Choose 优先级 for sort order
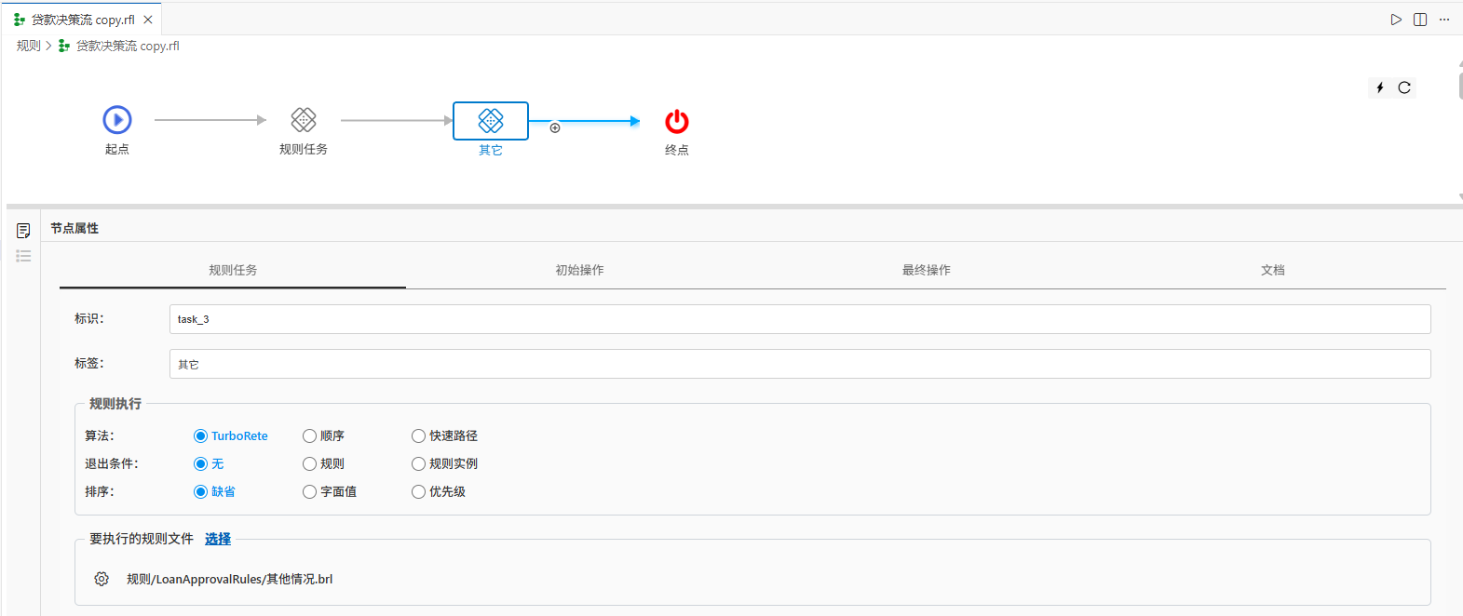This screenshot has height=616, width=1463. point(418,491)
